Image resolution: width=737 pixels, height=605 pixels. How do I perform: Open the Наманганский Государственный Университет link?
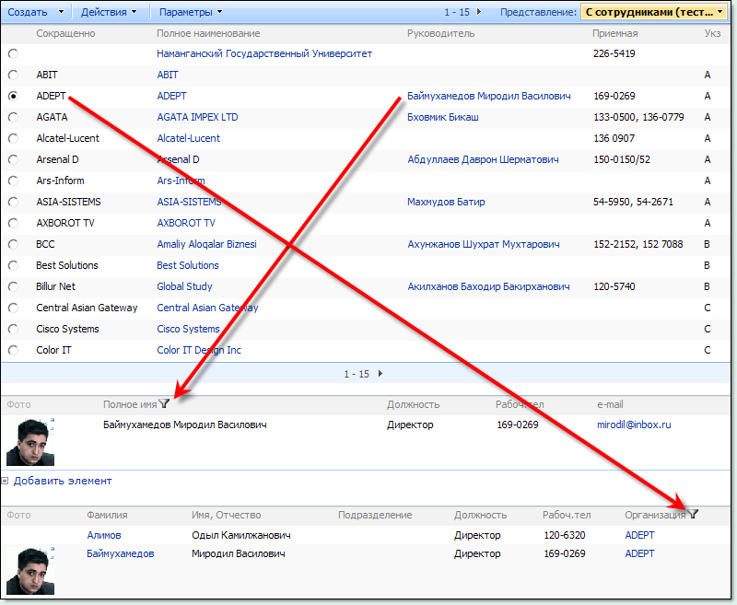click(264, 53)
